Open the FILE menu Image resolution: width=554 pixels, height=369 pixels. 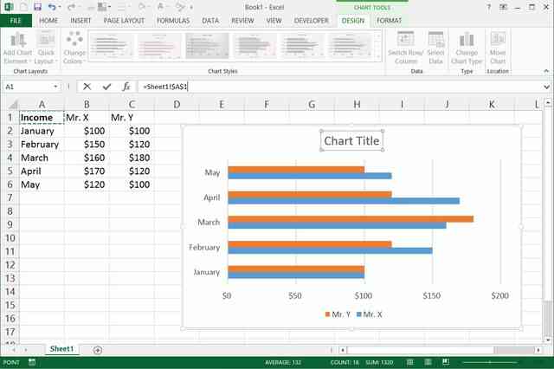click(x=16, y=19)
